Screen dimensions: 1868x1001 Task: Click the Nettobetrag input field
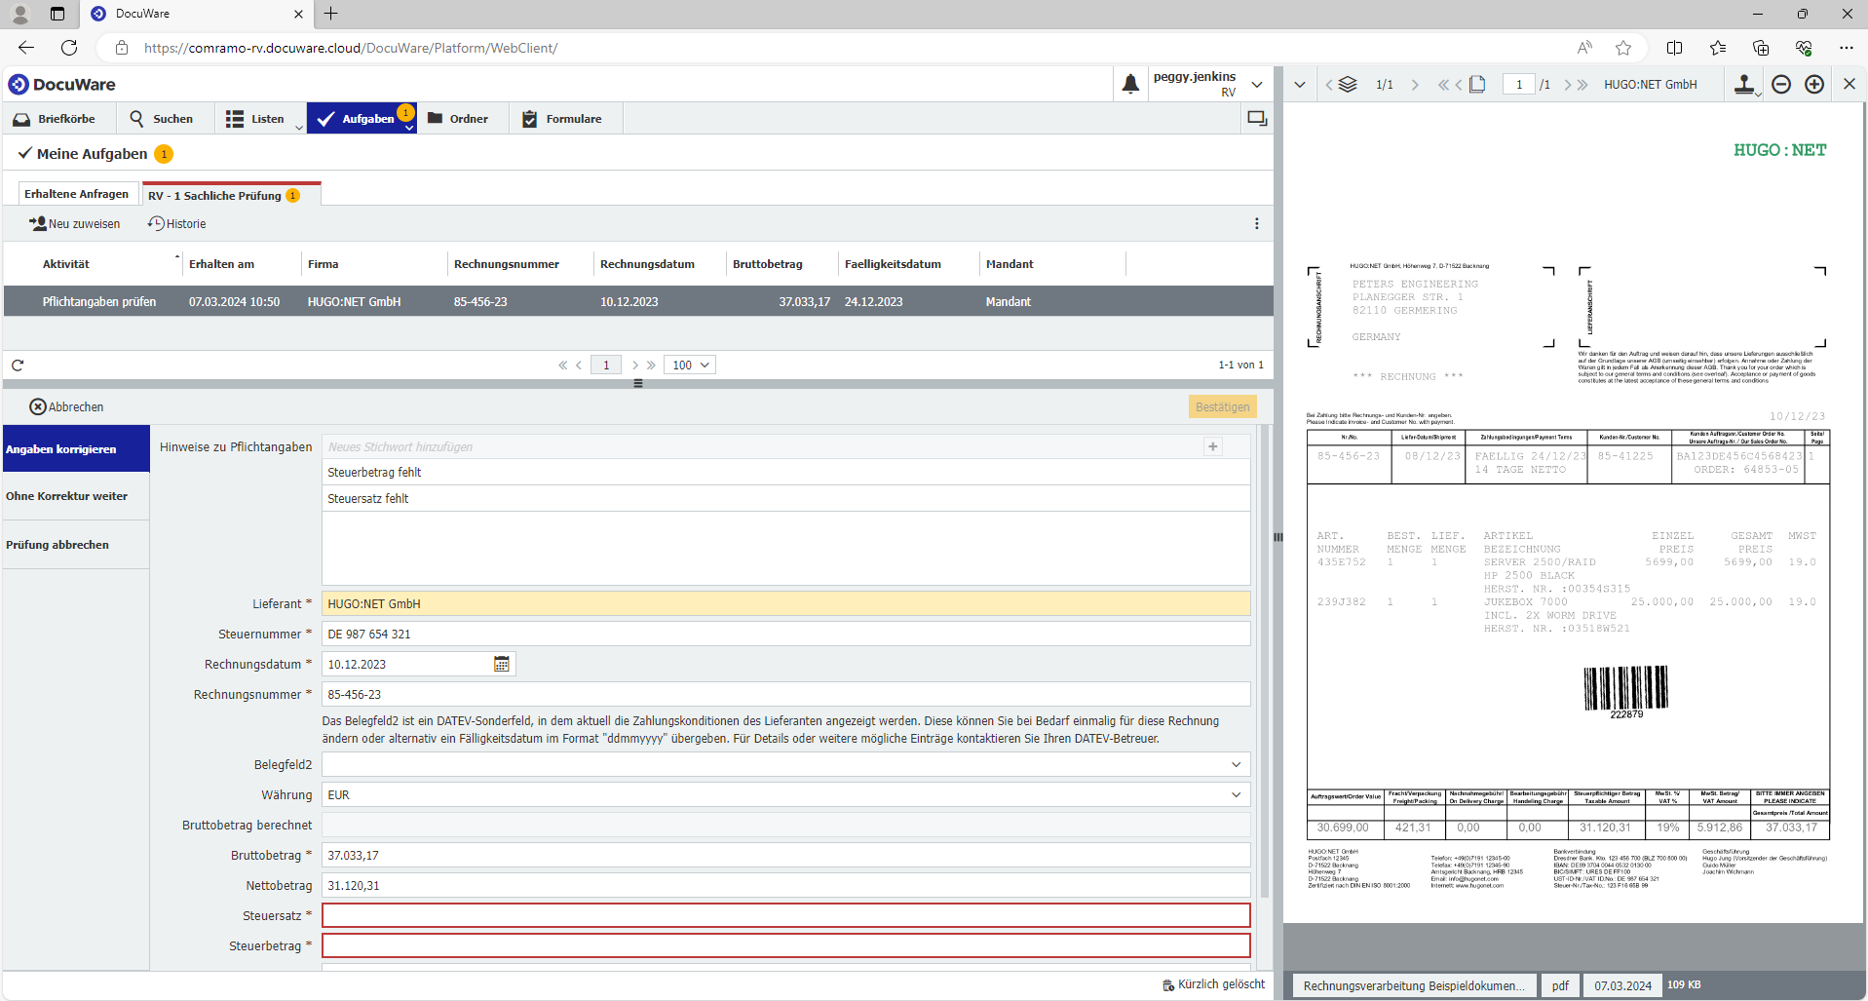point(786,886)
